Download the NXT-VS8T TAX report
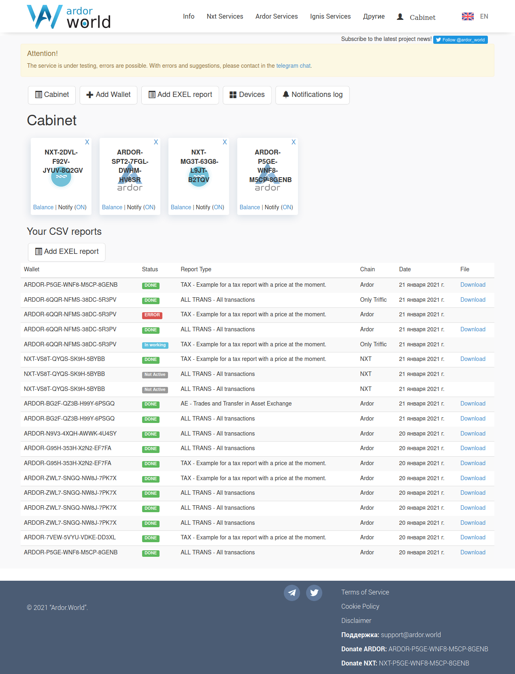515x674 pixels. 473,359
